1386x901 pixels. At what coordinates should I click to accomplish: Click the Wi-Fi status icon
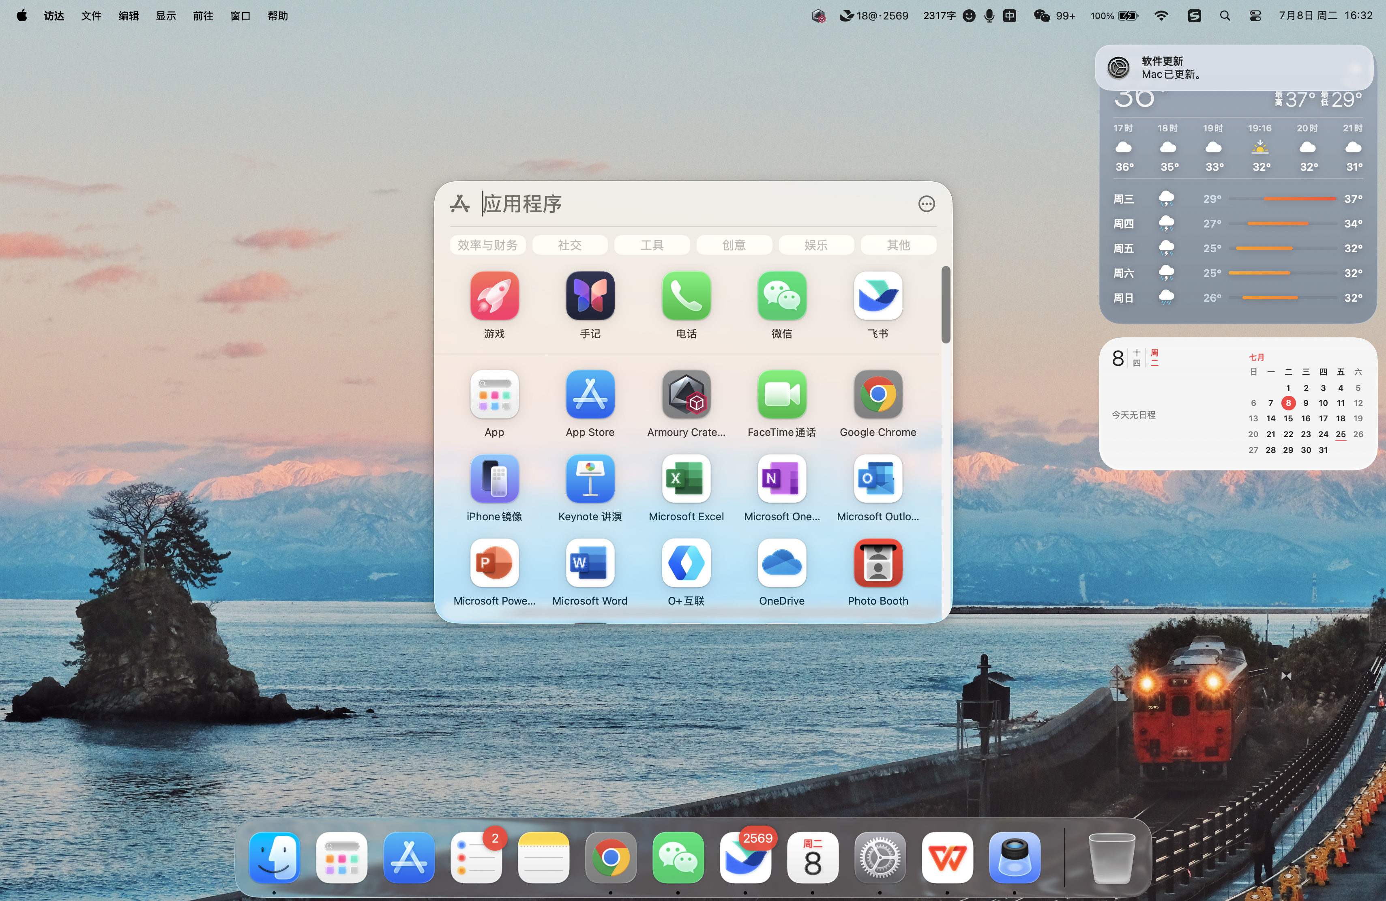(x=1161, y=16)
